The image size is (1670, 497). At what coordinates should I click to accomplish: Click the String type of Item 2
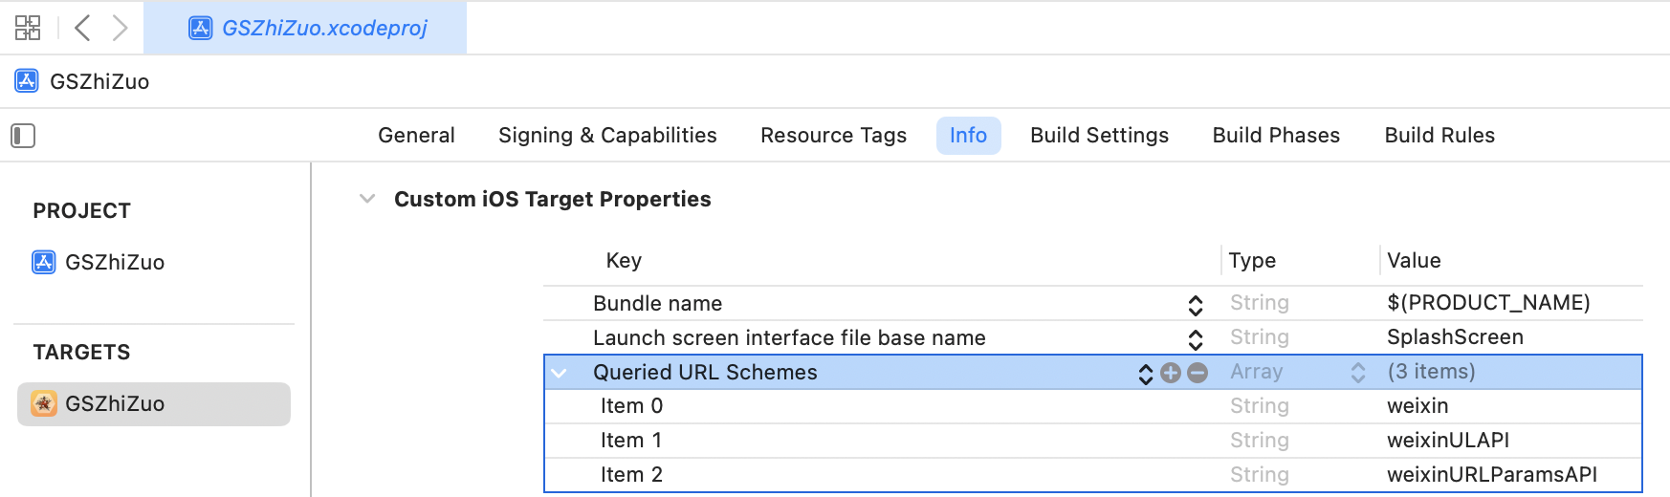pos(1260,475)
